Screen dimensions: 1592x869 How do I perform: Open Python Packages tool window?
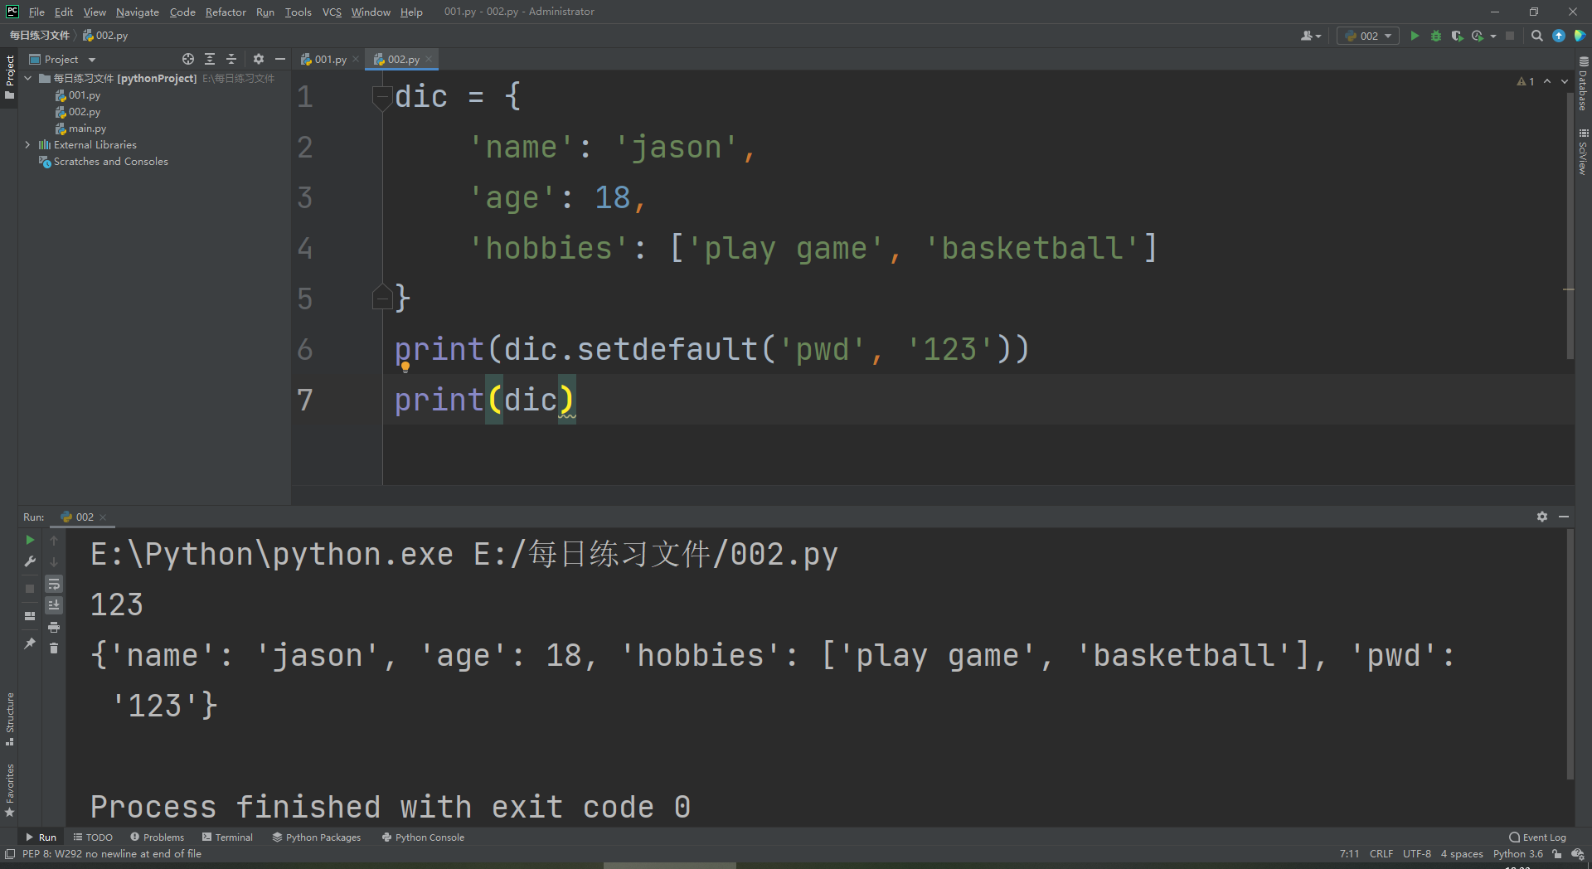click(317, 837)
